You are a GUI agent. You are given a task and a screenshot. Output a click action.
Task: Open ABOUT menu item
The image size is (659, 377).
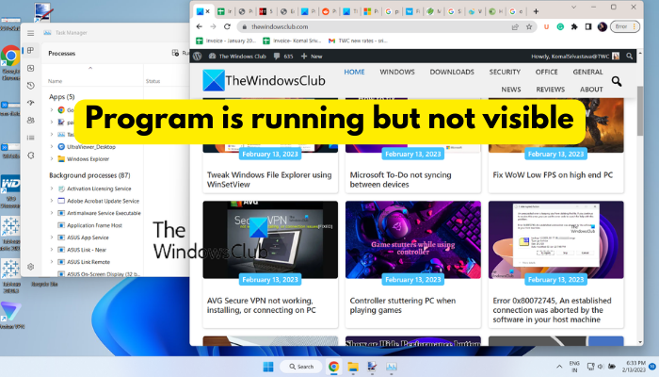pyautogui.click(x=591, y=90)
